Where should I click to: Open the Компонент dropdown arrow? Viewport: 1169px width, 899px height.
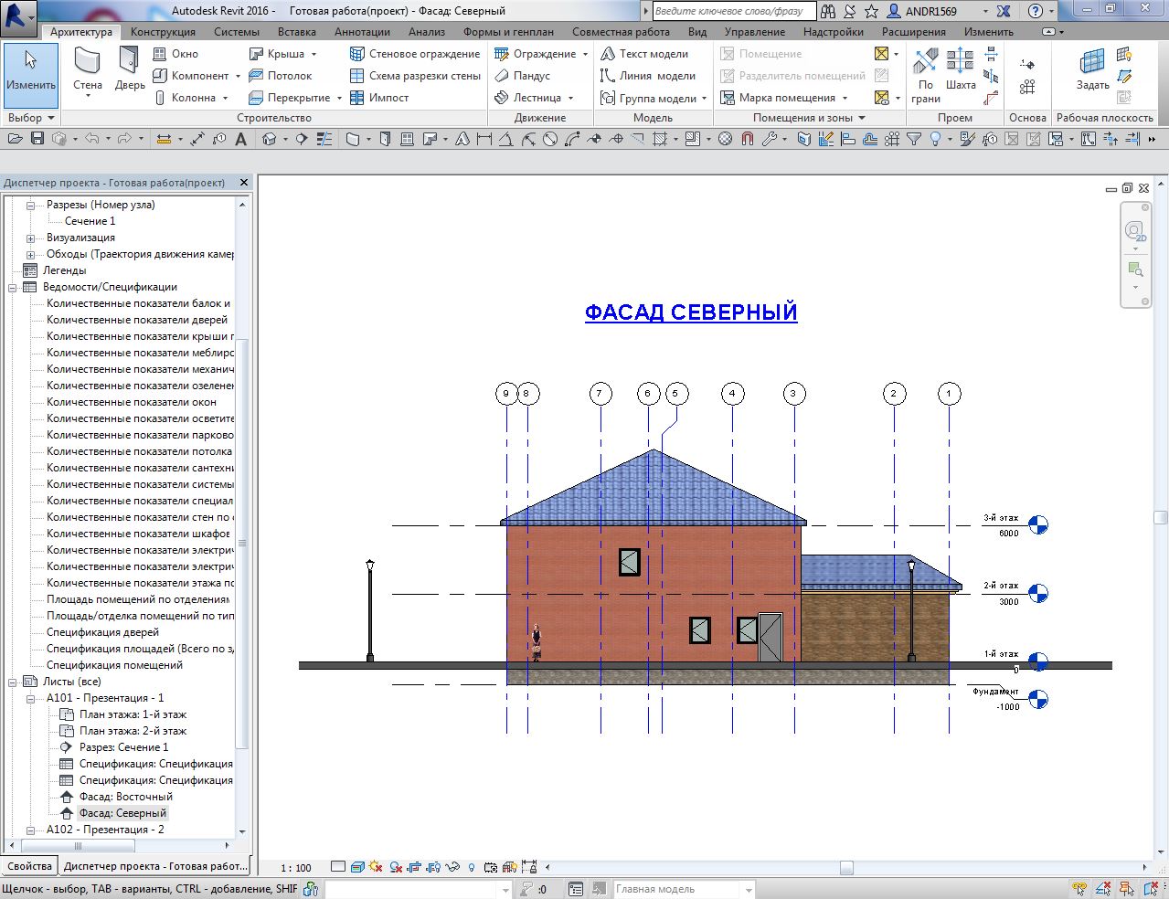238,76
